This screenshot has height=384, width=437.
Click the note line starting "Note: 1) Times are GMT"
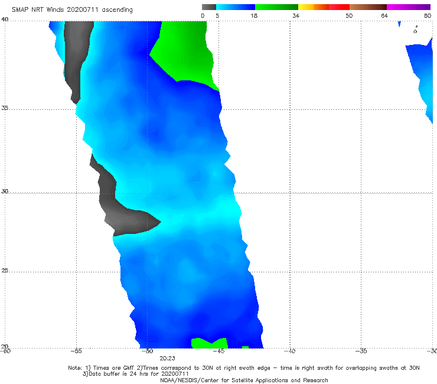pyautogui.click(x=244, y=368)
